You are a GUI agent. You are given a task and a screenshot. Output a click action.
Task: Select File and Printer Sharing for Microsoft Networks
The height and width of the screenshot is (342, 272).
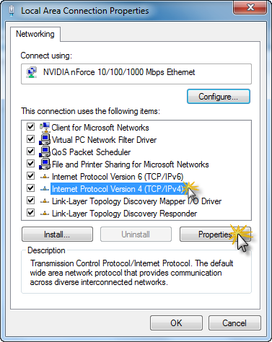(131, 165)
